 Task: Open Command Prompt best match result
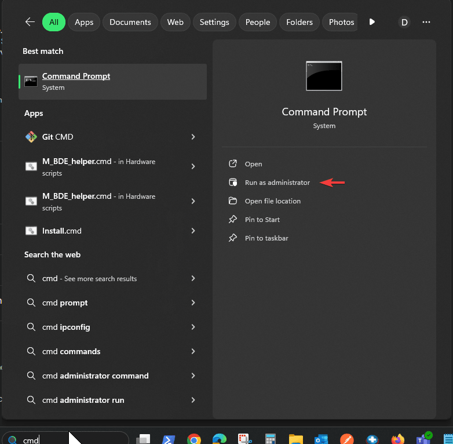click(113, 82)
